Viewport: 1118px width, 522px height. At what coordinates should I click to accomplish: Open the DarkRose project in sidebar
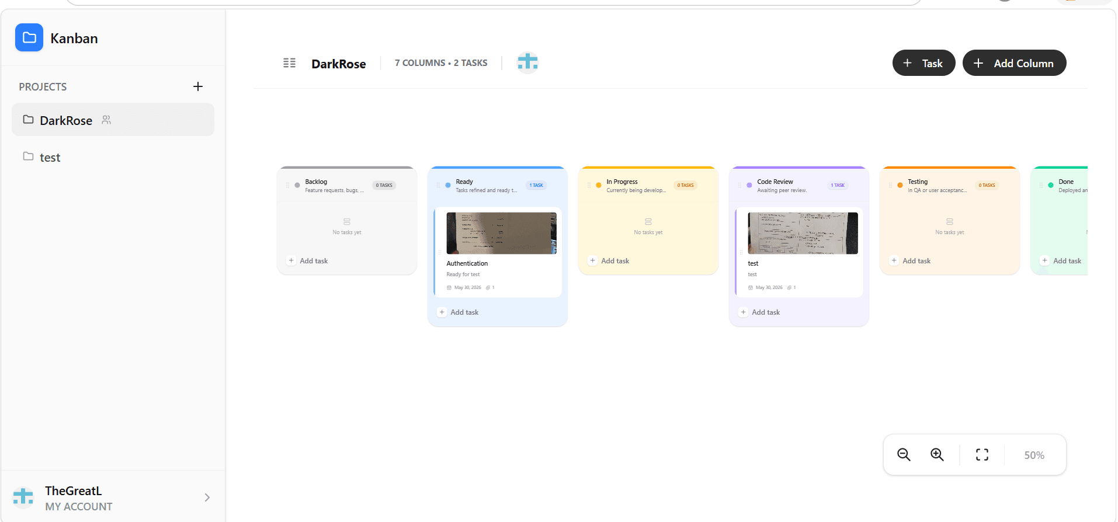pos(113,120)
